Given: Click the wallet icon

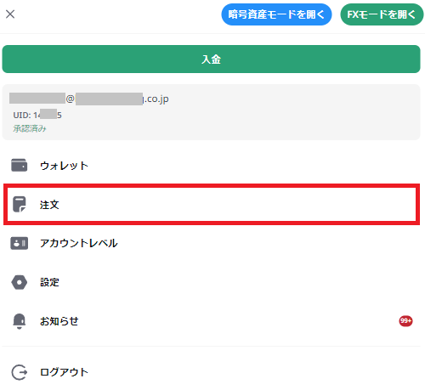Looking at the screenshot, I should [x=19, y=165].
